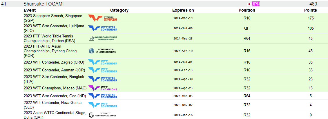Click the WTT Star Contender logo for Ljubljana
This screenshot has width=328, height=119.
102,28
